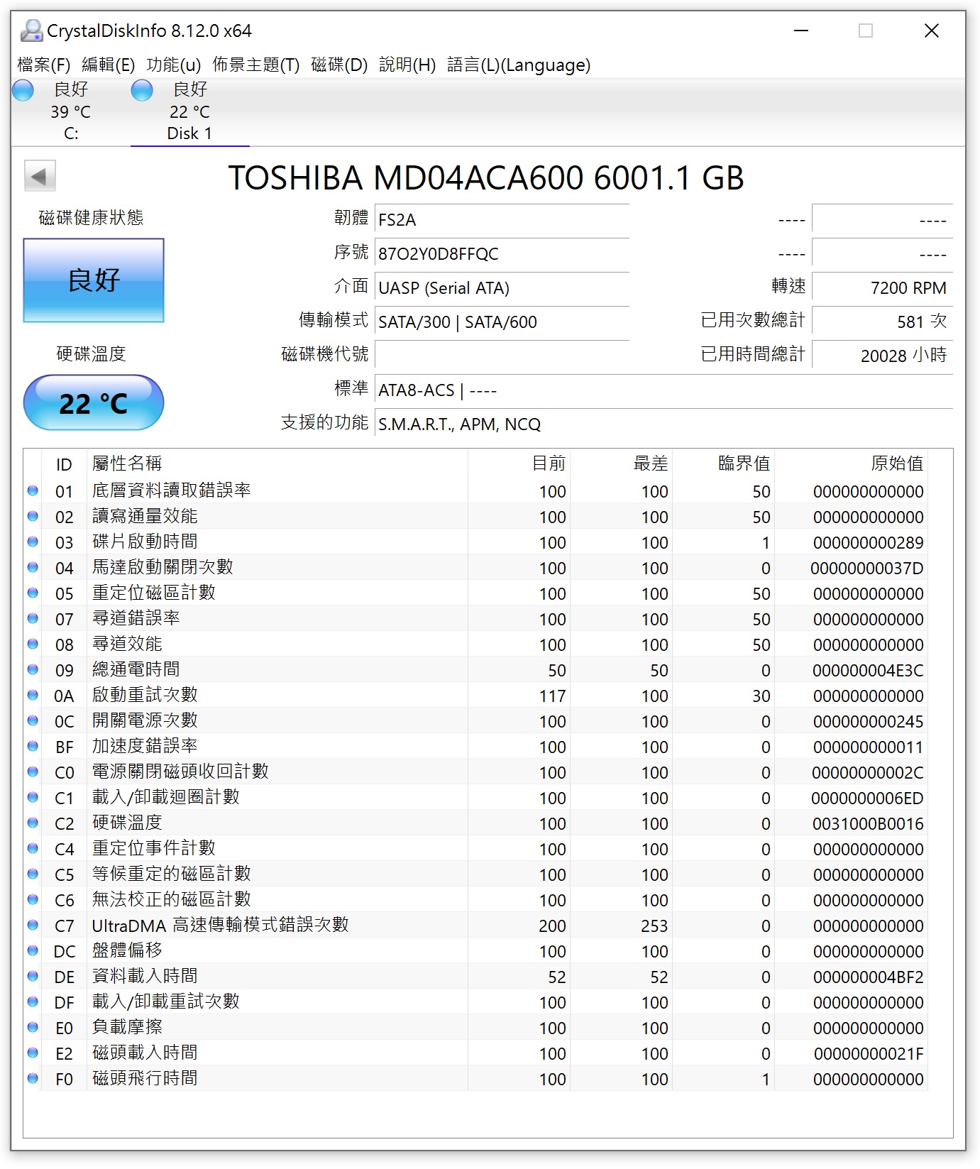Click the 屬性名稱 column header
The height and width of the screenshot is (1169, 980).
[277, 464]
